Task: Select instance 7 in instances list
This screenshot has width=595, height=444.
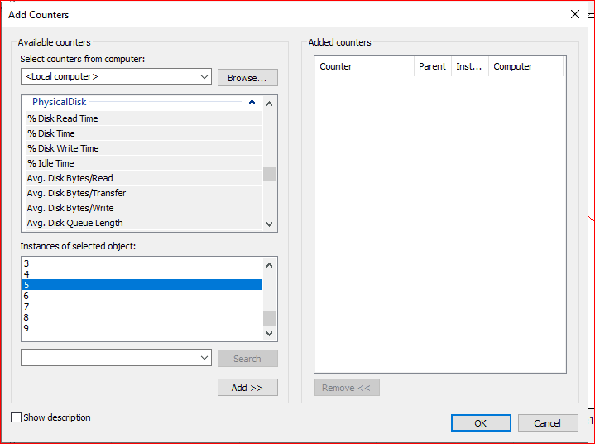Action: (26, 306)
